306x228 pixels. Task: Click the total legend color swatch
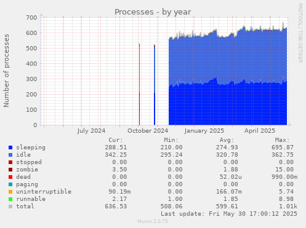[10, 206]
